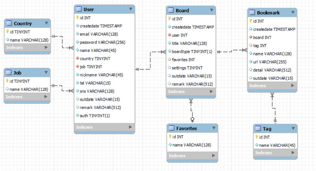This screenshot has width=316, height=171.
Task: Expand Indexes section of the Job table
Action: 46,97
